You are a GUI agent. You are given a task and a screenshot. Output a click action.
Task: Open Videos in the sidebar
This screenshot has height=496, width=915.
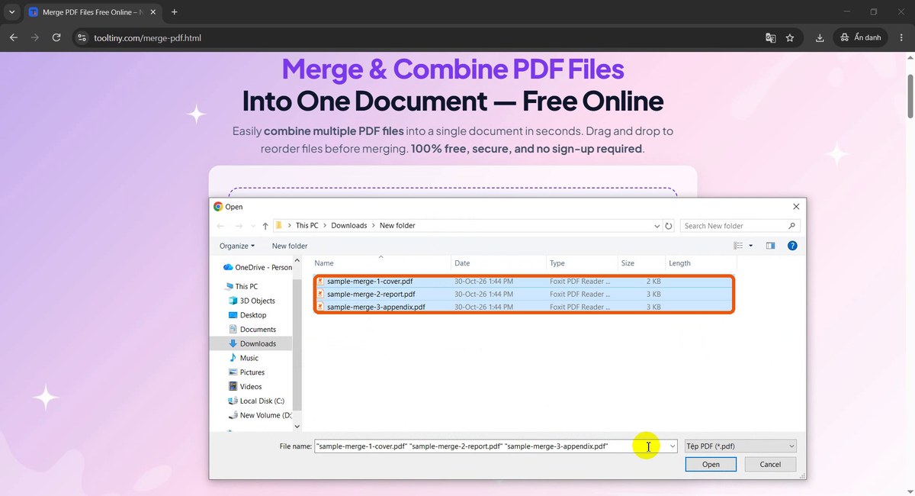[245, 387]
